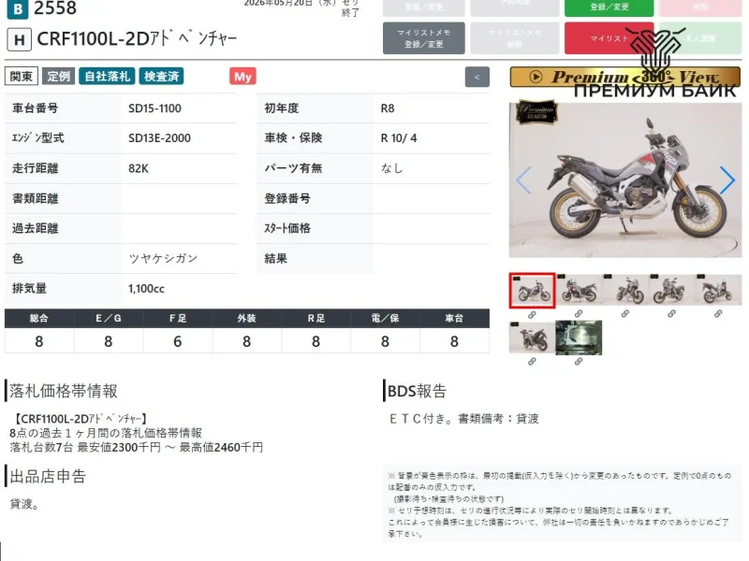Show previous motorcycle photo with left arrow
This screenshot has height=561, width=749.
click(x=523, y=180)
